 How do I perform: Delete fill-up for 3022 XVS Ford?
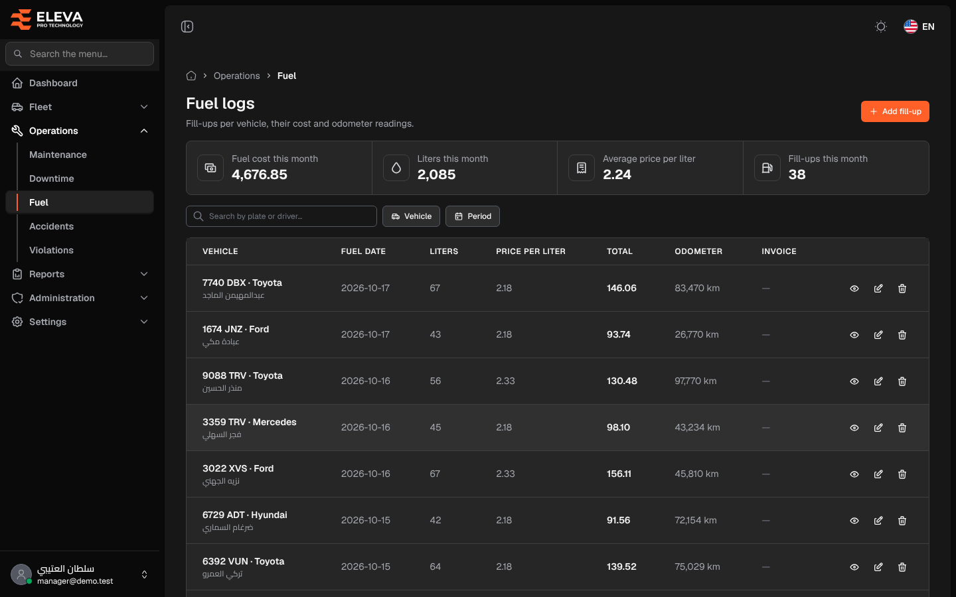[902, 474]
